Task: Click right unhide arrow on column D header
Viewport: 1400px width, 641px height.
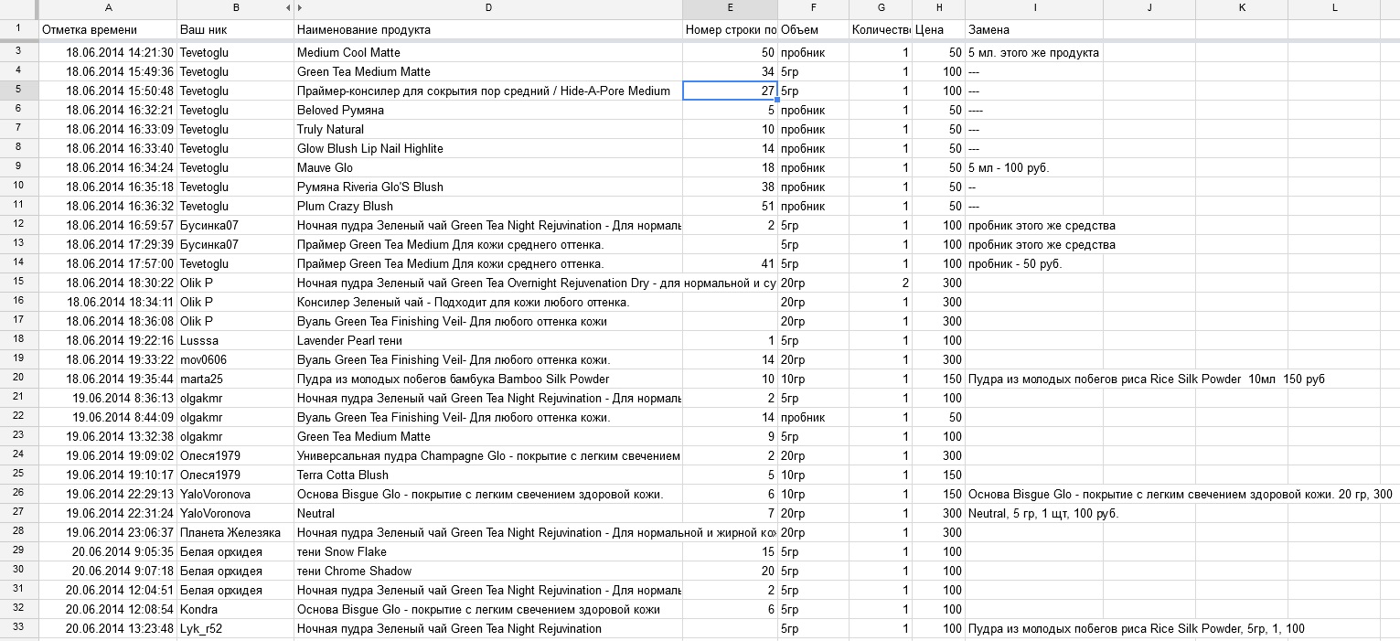Action: click(x=300, y=8)
